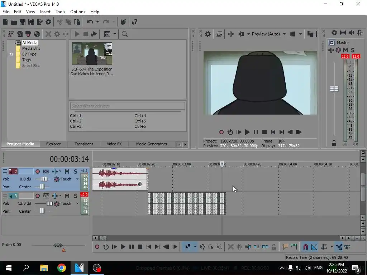Viewport: 367px width, 275px height.
Task: Toggle the Master fader lock icon
Action: tap(334, 143)
